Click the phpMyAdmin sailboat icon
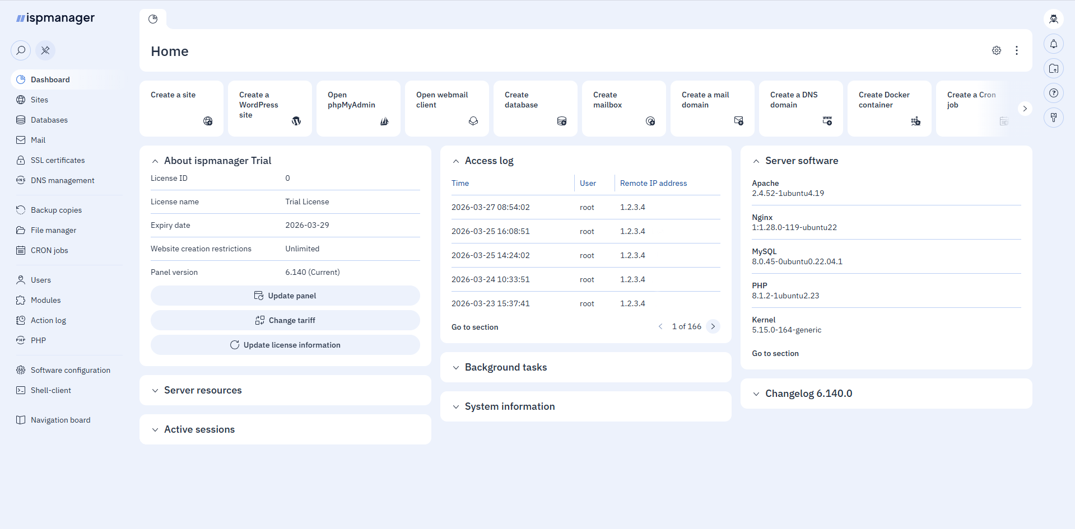This screenshot has width=1075, height=529. click(x=385, y=121)
